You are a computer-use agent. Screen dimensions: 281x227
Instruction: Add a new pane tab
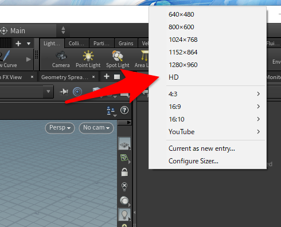point(107,77)
